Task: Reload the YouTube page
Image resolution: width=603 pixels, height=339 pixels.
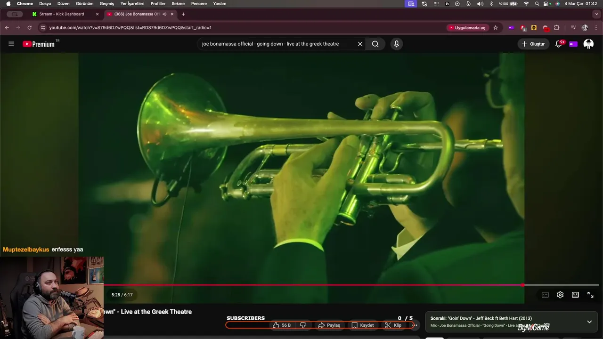Action: click(x=29, y=28)
